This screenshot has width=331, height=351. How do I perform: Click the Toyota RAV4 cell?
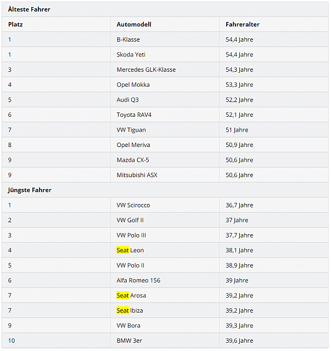135,115
